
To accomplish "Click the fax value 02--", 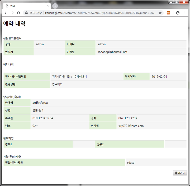I will click(35, 126).
